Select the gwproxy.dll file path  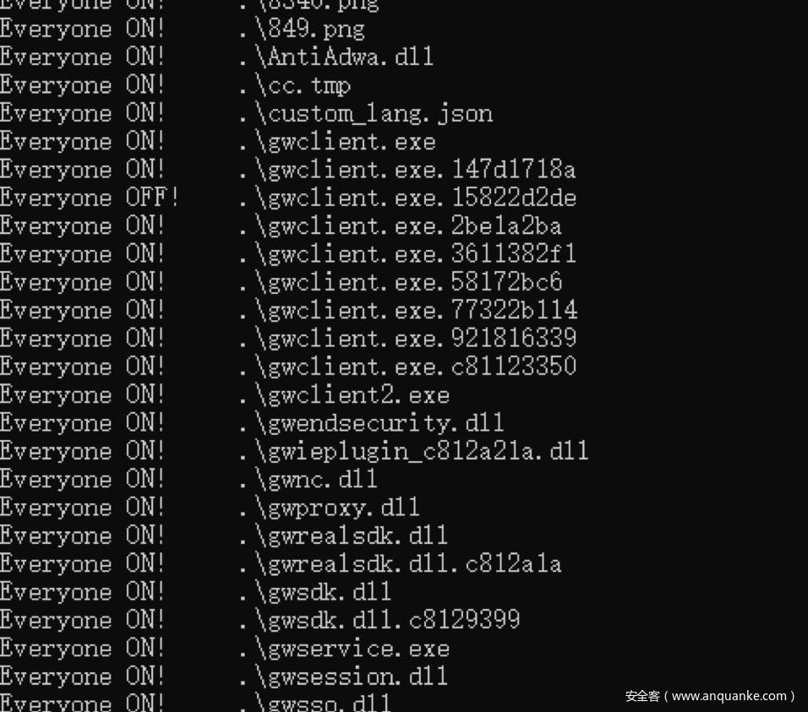pyautogui.click(x=330, y=508)
